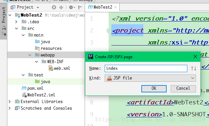Expand the .idea folder

(16, 22)
